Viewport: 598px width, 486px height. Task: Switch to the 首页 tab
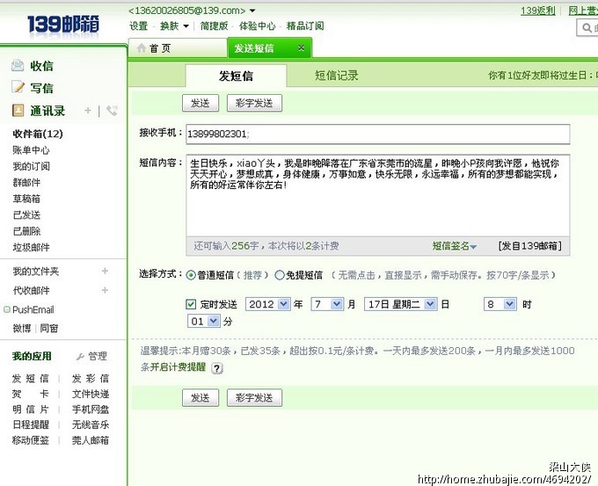(x=178, y=48)
